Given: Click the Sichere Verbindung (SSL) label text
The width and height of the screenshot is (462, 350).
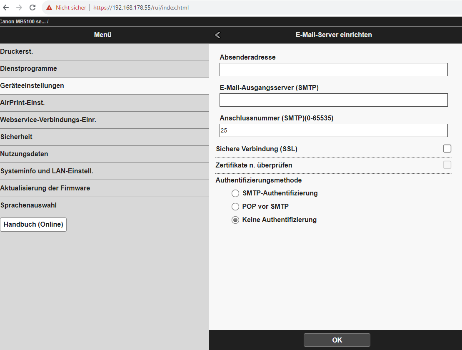Looking at the screenshot, I should click(x=256, y=149).
